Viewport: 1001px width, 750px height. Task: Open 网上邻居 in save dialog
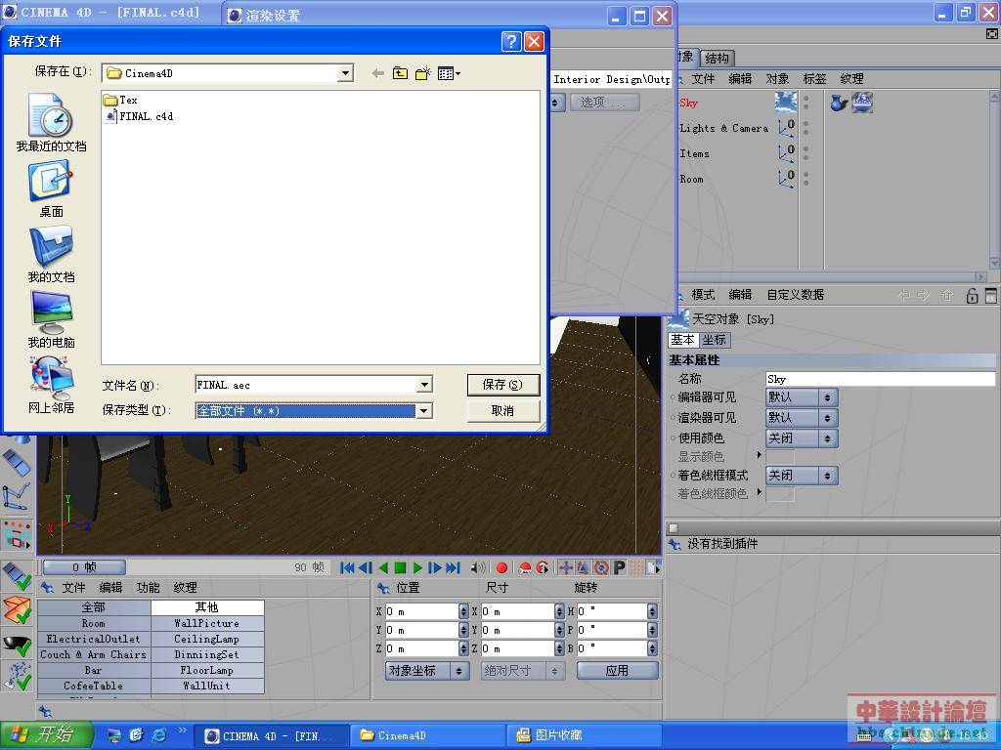tap(51, 385)
